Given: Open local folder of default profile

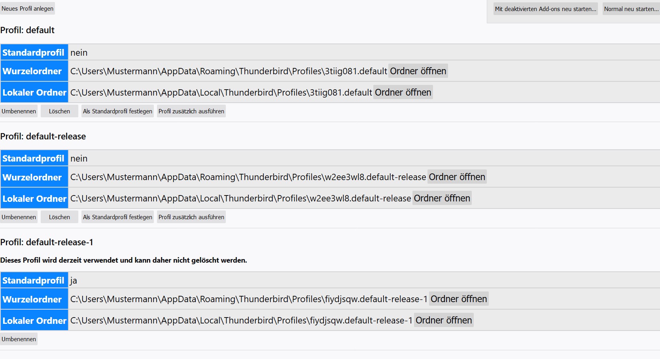Looking at the screenshot, I should point(403,92).
